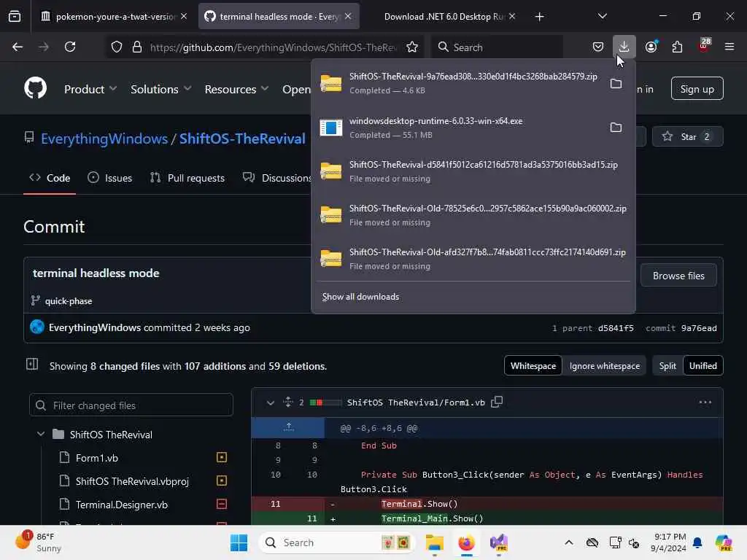Bookmark this page with the star icon

coord(412,47)
